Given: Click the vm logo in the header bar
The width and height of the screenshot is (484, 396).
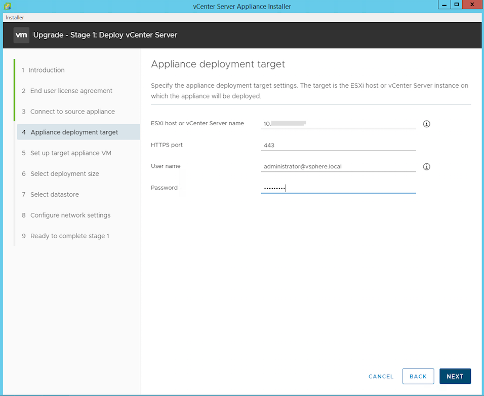Looking at the screenshot, I should [21, 35].
